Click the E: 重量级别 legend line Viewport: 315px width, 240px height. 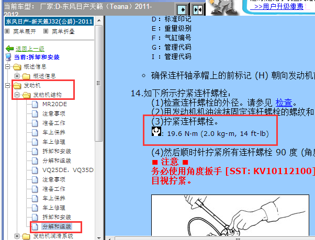(x=171, y=28)
